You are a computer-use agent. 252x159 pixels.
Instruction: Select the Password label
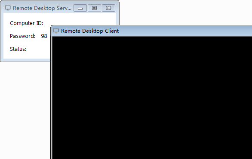click(x=22, y=36)
